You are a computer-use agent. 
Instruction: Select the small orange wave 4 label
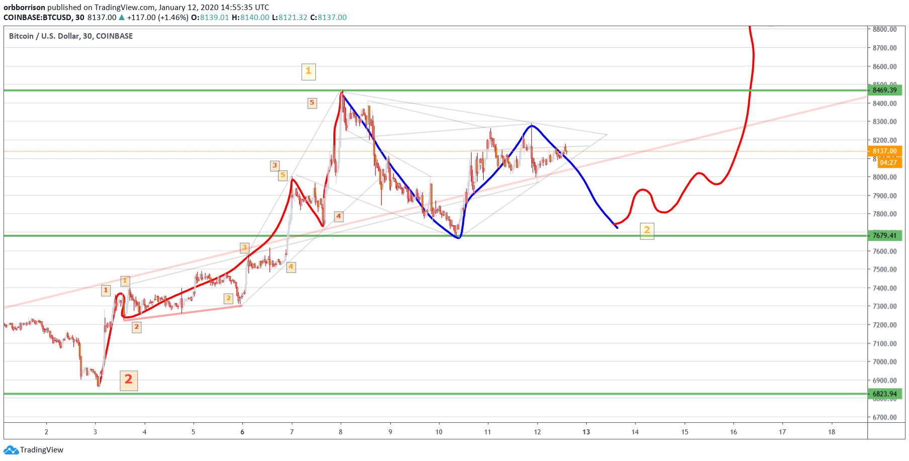click(291, 267)
